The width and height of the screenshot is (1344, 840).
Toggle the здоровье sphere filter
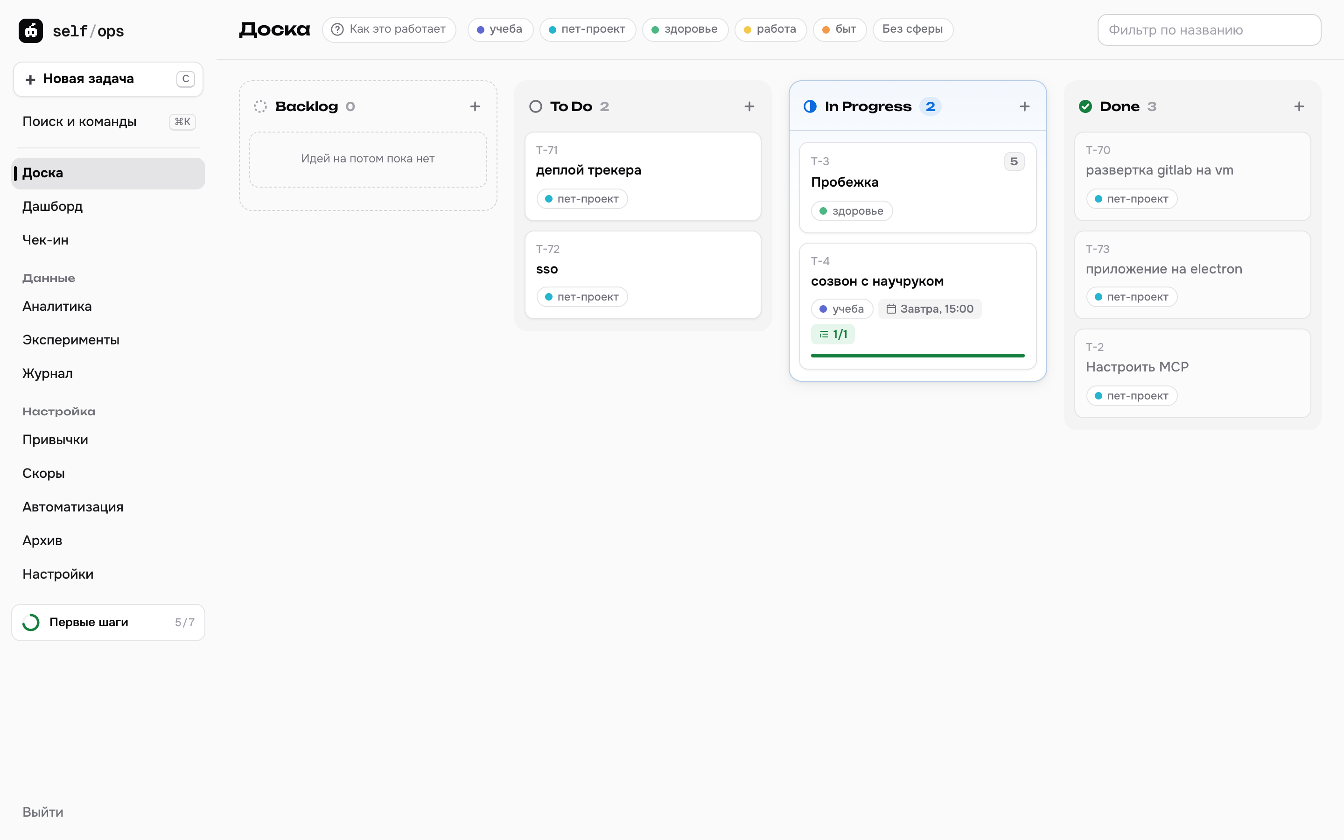[x=685, y=29]
